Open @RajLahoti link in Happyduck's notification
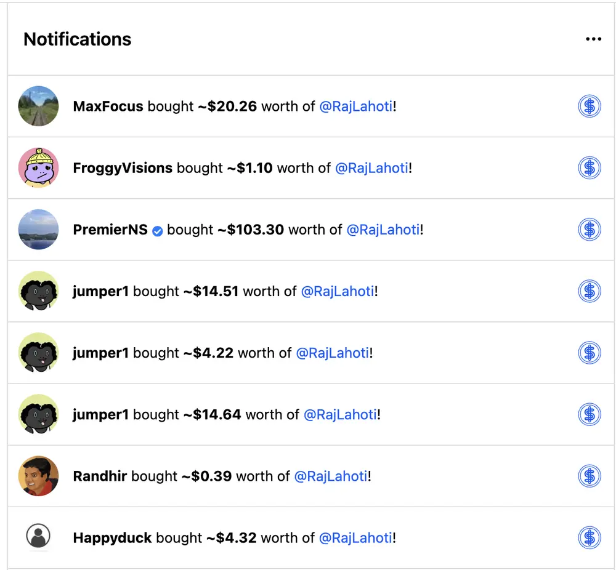Viewport: 616px width, 570px height. (x=355, y=537)
